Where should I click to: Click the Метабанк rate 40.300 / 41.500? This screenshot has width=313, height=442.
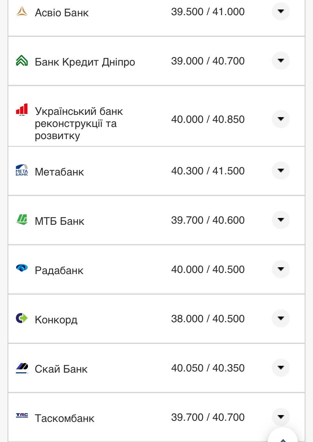208,171
